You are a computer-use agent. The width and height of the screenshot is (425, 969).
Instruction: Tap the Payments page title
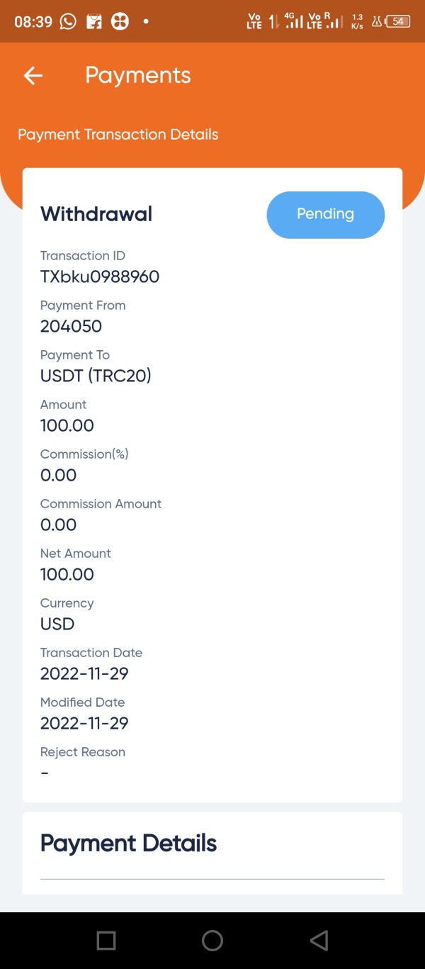138,75
